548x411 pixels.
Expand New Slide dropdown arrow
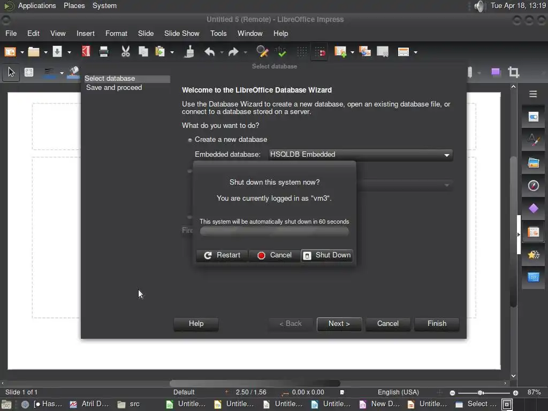point(352,52)
